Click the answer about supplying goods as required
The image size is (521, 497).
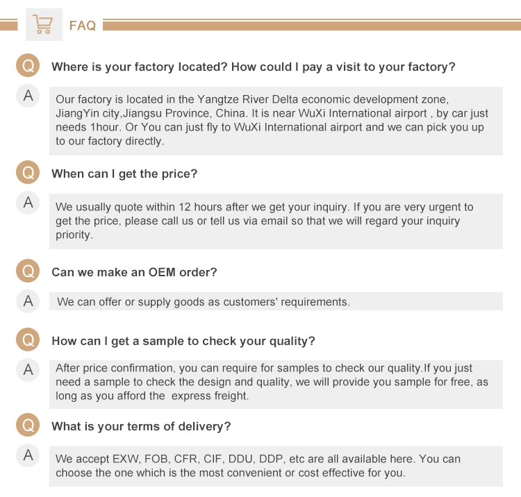point(203,302)
